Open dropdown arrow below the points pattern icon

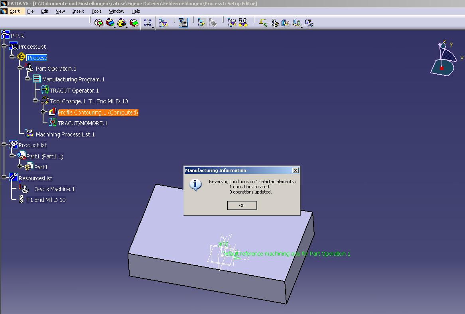click(x=153, y=27)
